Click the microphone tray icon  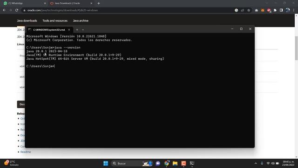point(262,163)
